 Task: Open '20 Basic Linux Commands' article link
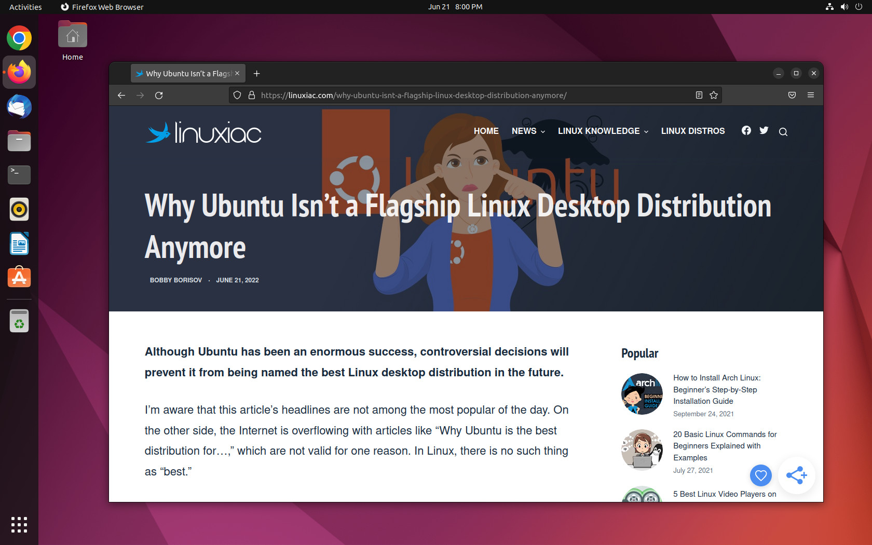tap(725, 446)
